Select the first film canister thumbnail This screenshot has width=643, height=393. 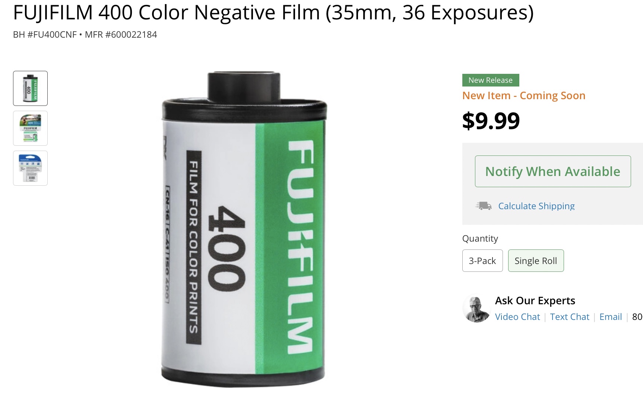pos(30,88)
